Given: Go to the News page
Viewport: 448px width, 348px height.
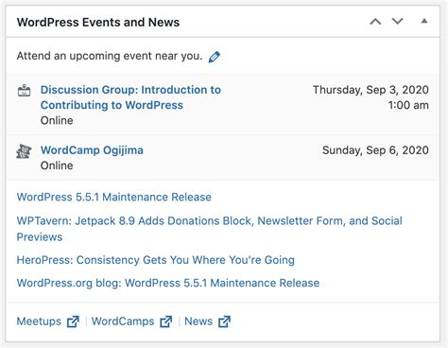Looking at the screenshot, I should (198, 322).
